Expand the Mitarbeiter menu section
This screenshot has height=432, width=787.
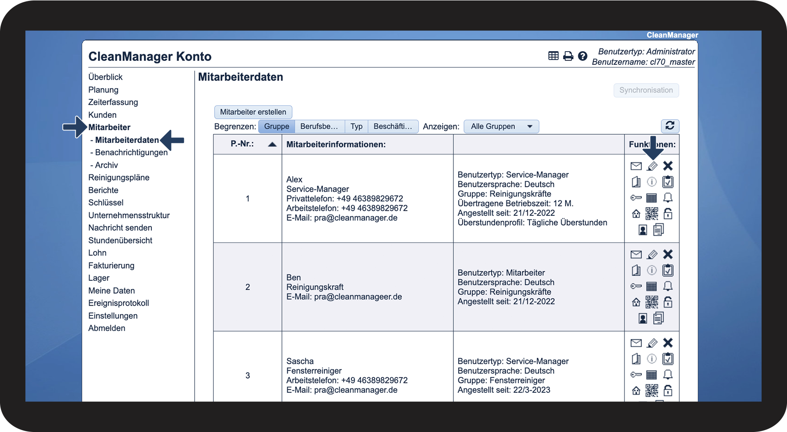tap(109, 127)
